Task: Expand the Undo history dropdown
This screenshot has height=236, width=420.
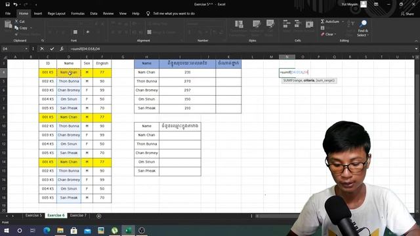Action: 20,5
